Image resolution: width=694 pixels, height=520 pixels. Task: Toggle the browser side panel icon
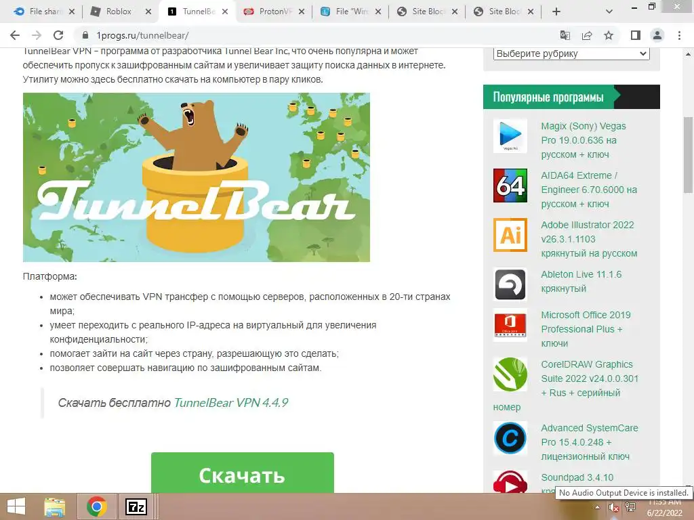coord(636,35)
